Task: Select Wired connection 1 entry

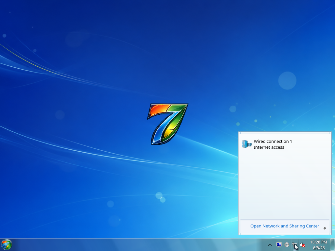Action: [285, 144]
